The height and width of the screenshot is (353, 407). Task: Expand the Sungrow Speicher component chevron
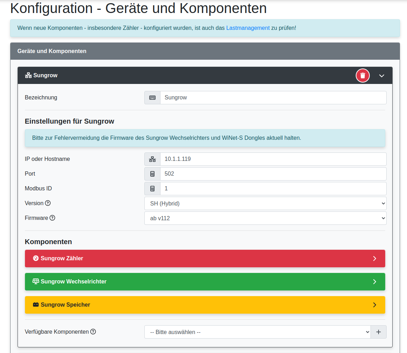[x=375, y=305]
